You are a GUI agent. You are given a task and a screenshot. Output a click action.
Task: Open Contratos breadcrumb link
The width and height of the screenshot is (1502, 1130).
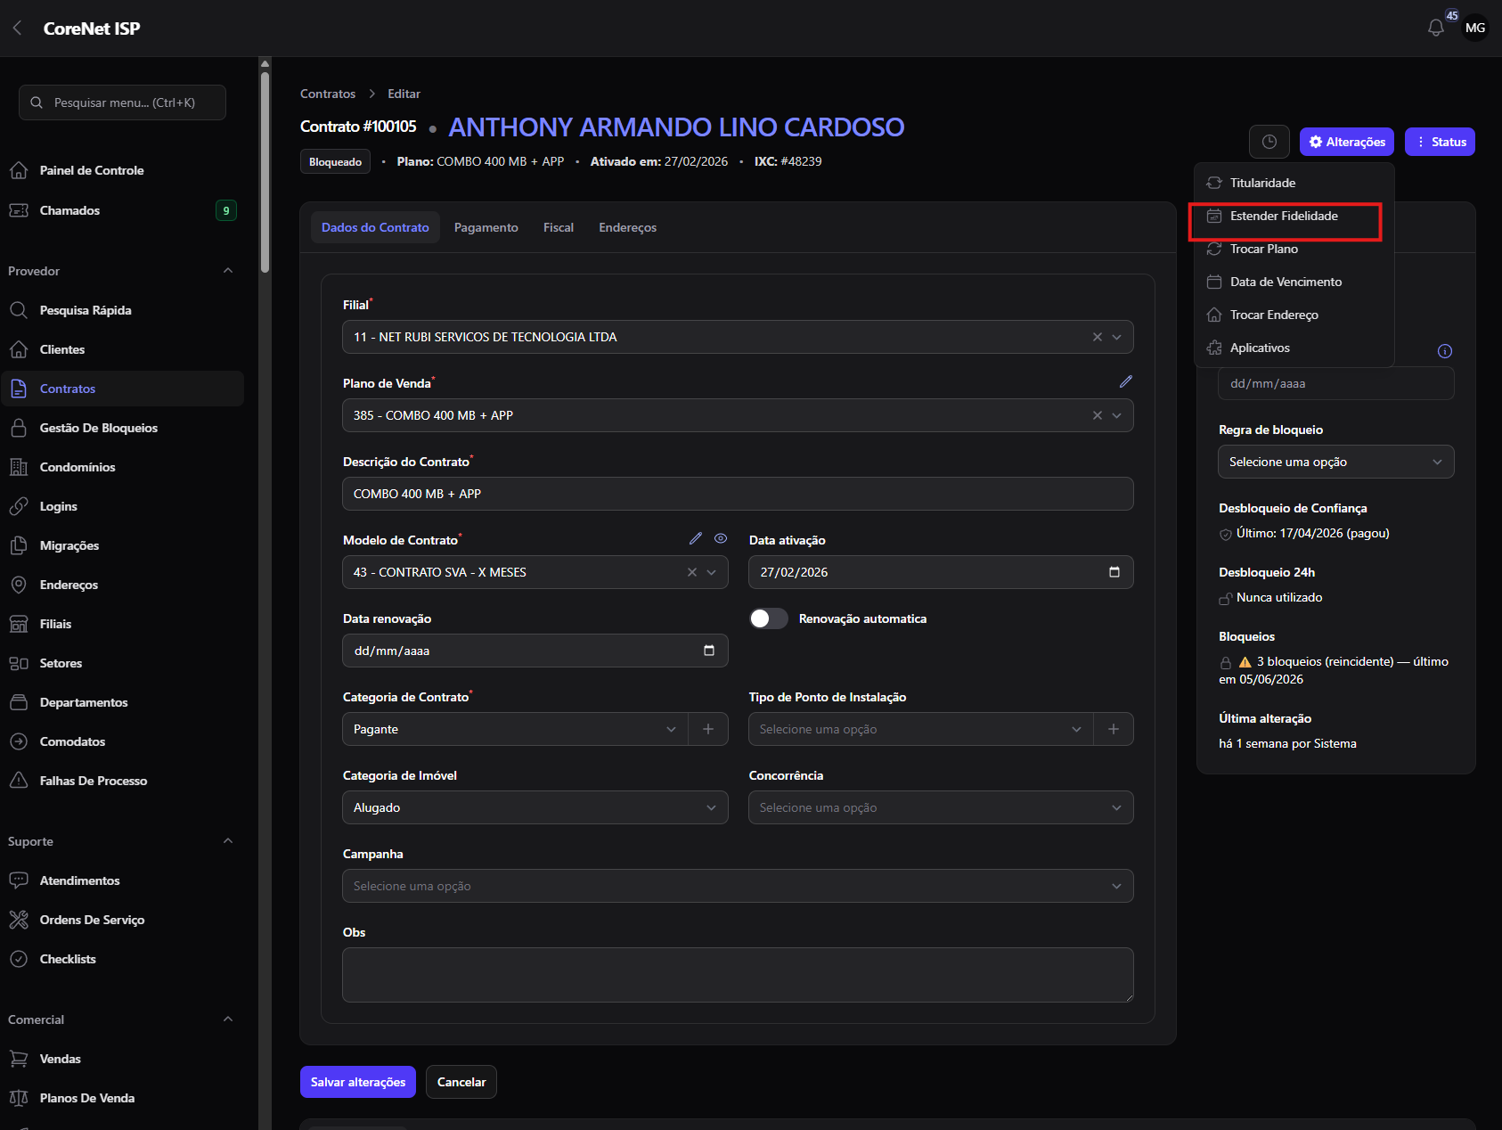(328, 94)
